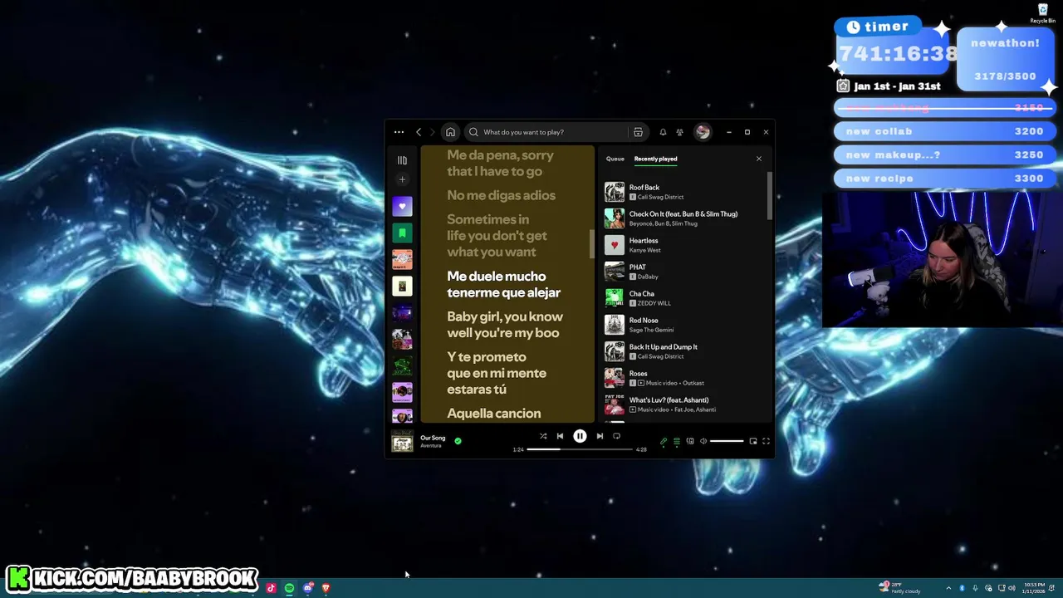Viewport: 1063px width, 598px height.
Task: Skip to previous track
Action: [560, 436]
